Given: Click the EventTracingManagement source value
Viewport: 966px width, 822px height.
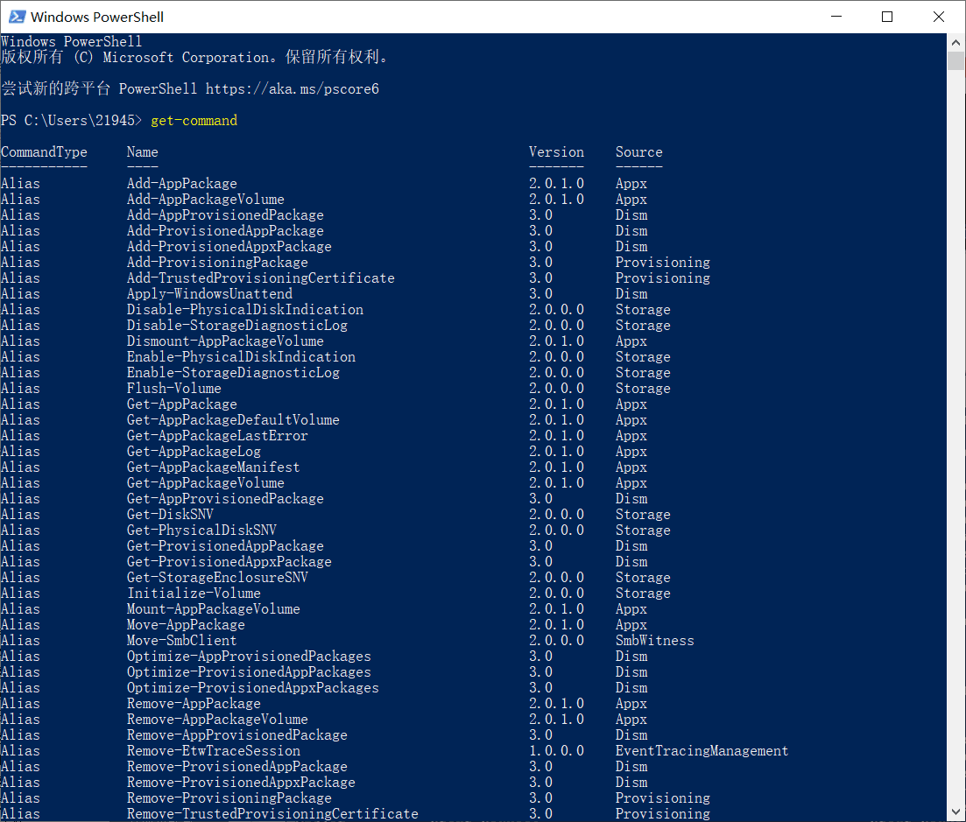Looking at the screenshot, I should (702, 751).
